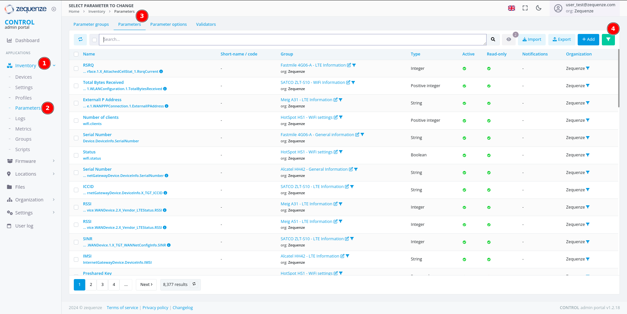This screenshot has width=627, height=314.
Task: Open the Changelog footer link
Action: pos(183,308)
